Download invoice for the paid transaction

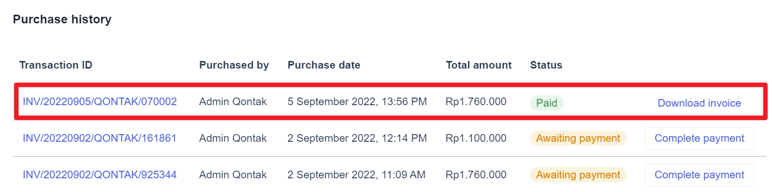[699, 103]
